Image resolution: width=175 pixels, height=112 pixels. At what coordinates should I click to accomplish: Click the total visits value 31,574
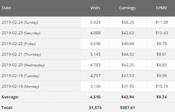95,108
